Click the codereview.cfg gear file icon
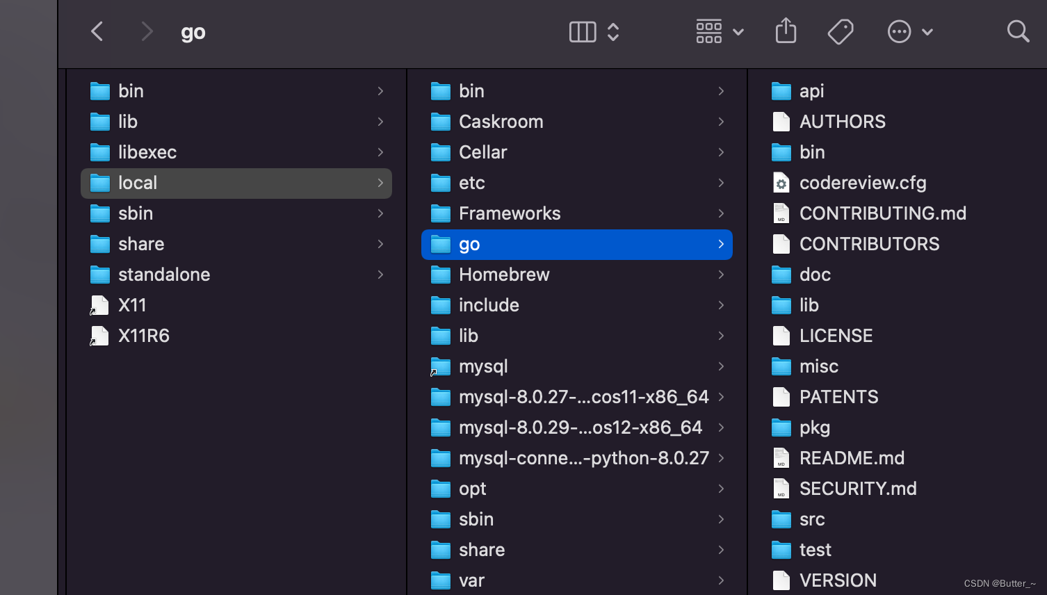Image resolution: width=1047 pixels, height=595 pixels. click(781, 183)
